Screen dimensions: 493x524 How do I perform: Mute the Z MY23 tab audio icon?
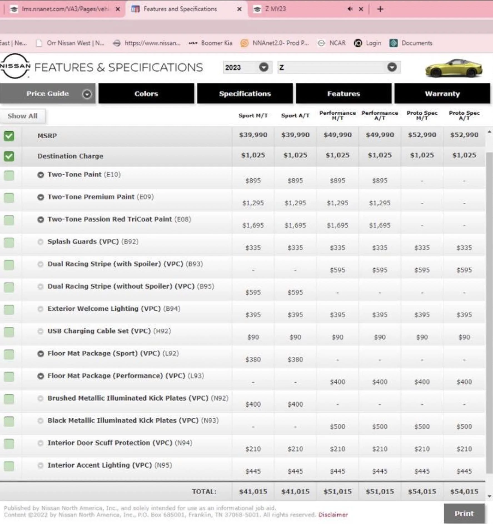pos(350,9)
